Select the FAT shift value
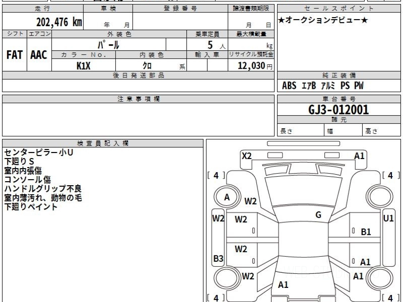The width and height of the screenshot is (403, 302). point(14,55)
